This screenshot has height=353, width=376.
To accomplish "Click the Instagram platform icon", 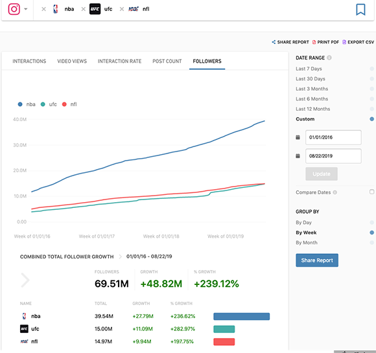I will 14,9.
